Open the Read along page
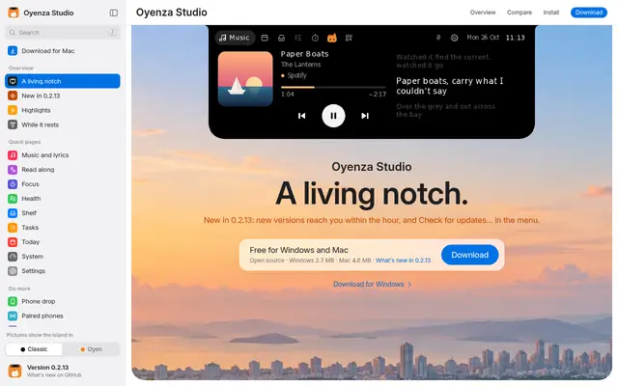 (62, 170)
